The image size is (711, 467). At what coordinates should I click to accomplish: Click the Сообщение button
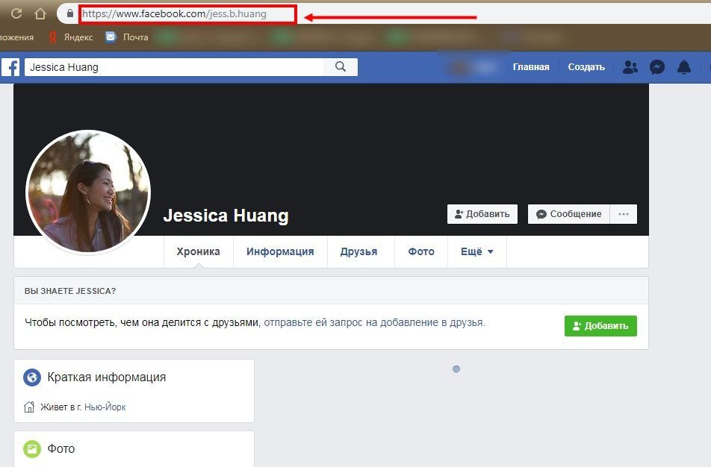(x=569, y=214)
